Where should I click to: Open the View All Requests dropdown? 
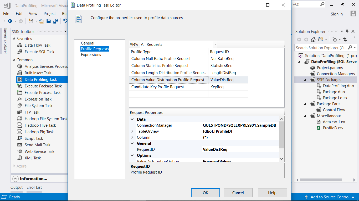coord(215,44)
